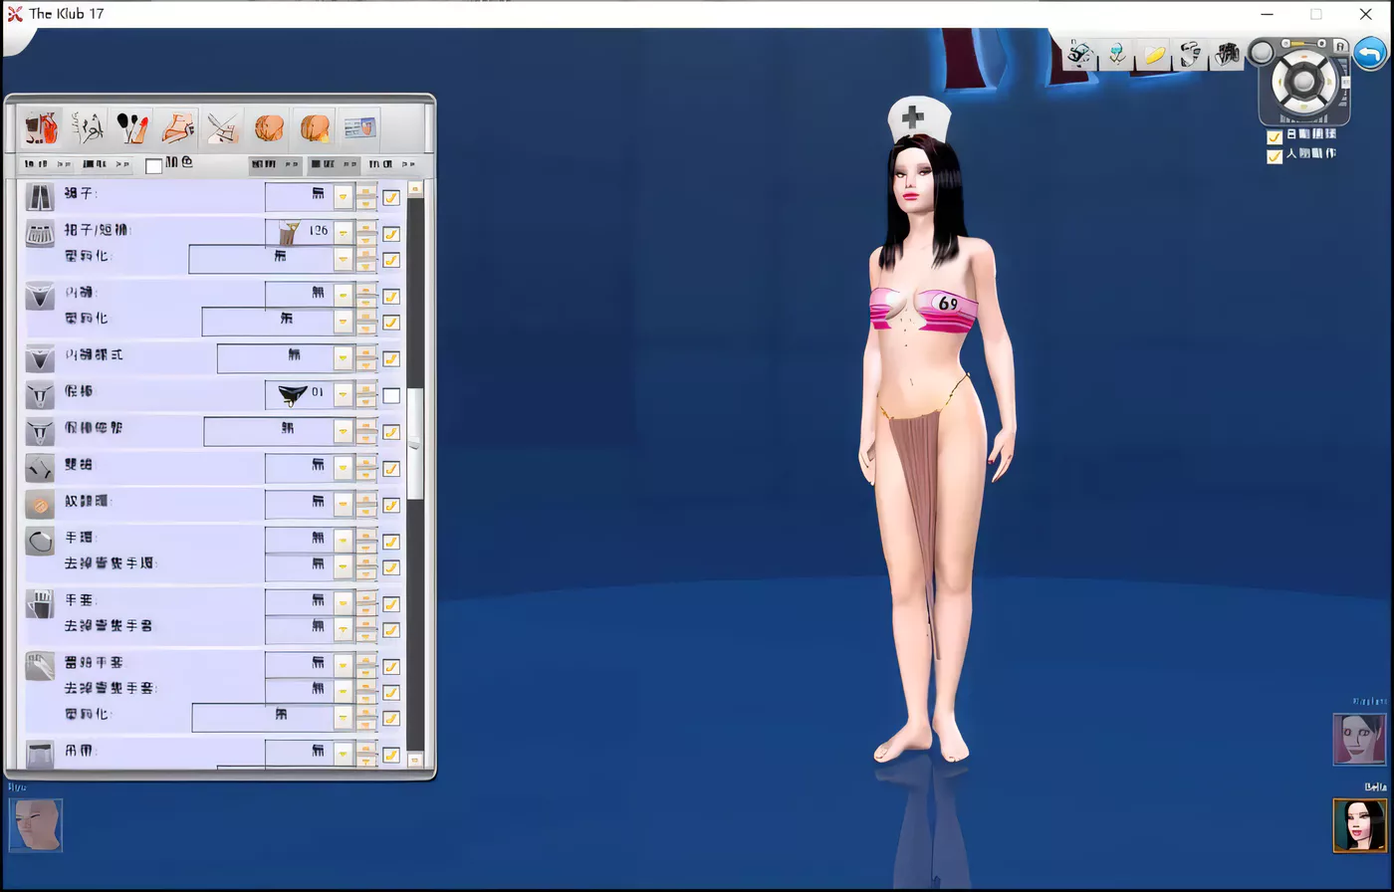Click the shorts item icon showing 126
Viewport: 1394px width, 892px height.
click(x=287, y=230)
